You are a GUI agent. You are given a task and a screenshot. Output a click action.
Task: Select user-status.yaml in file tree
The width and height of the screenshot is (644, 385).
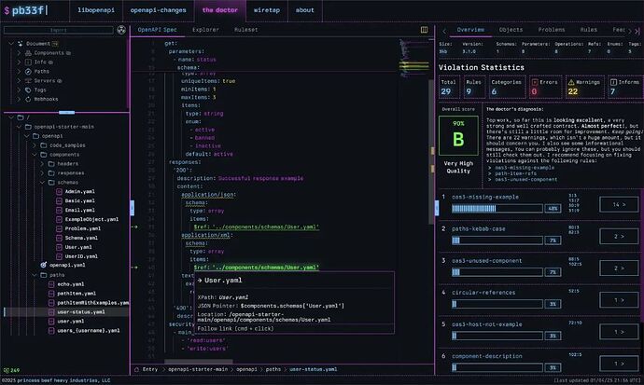coord(79,311)
